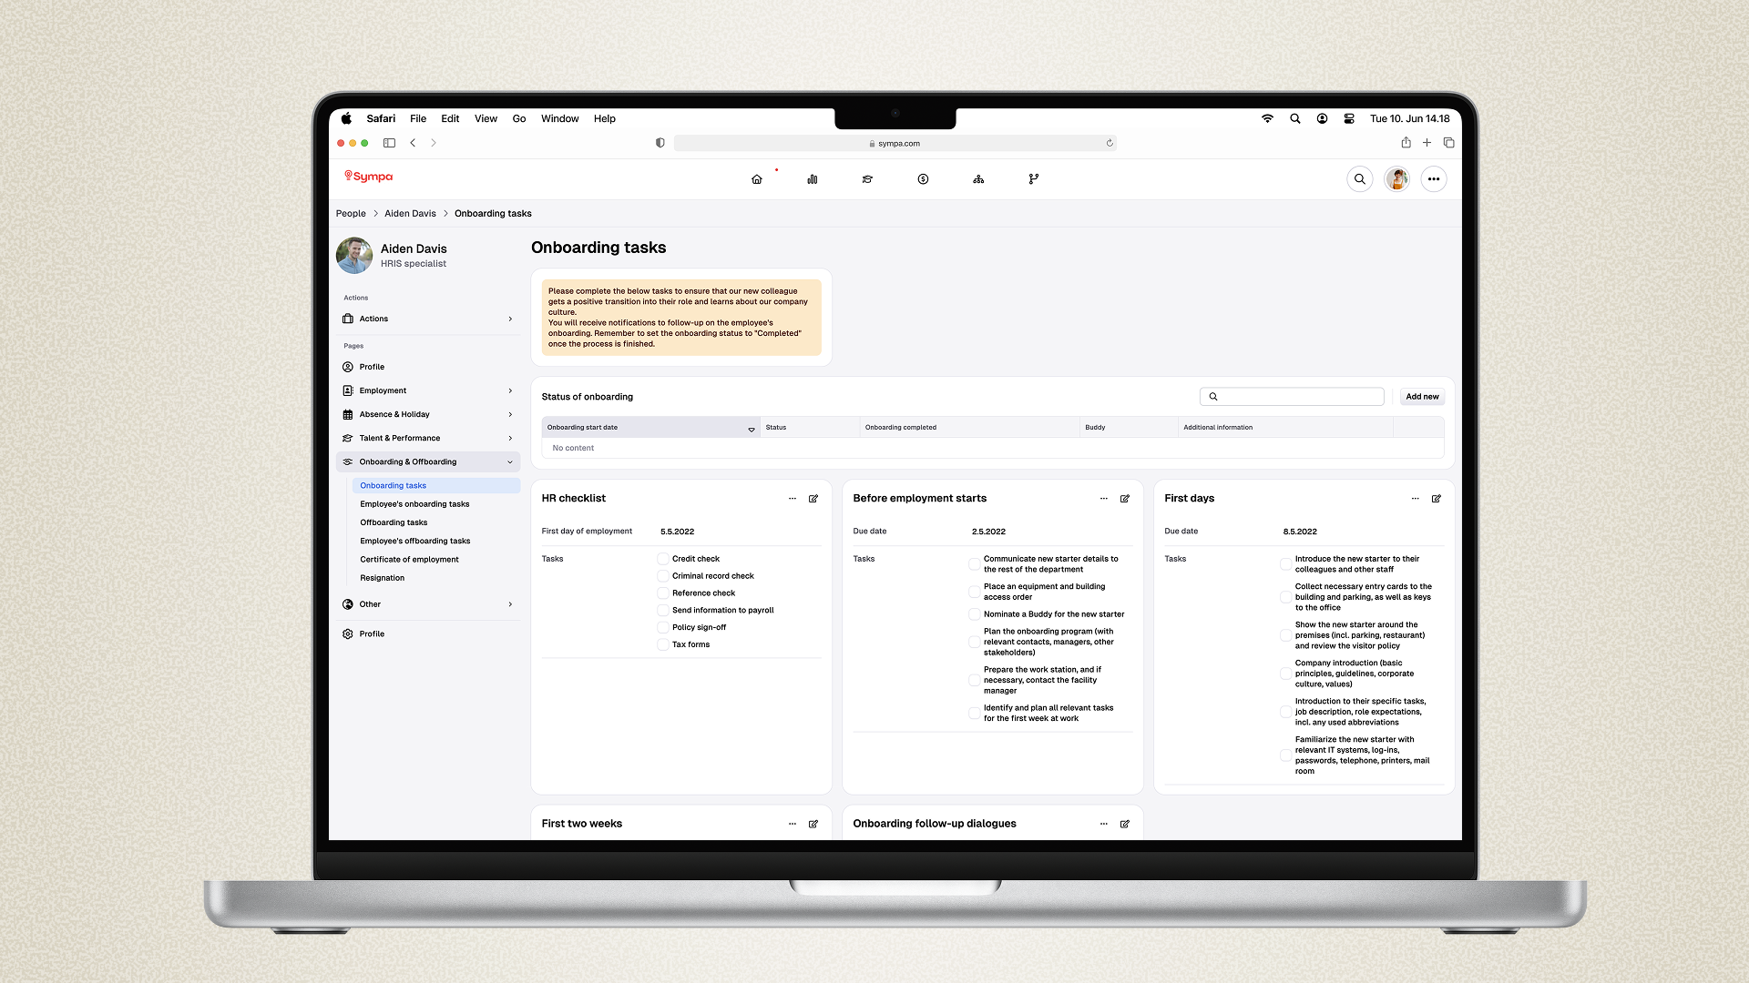Collapse the Onboarding & Offboarding section
Screen dimensions: 1749x983
pos(510,462)
